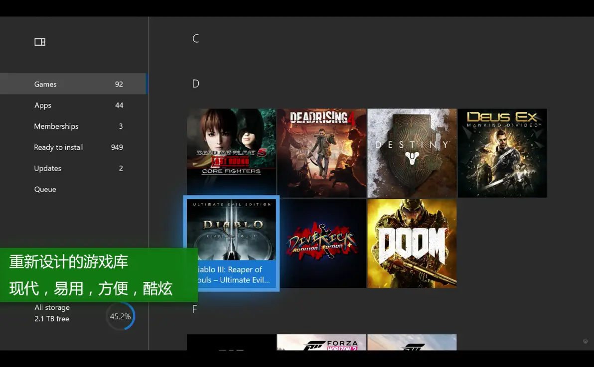594x367 pixels.
Task: Click the 949 count beside Ready to install
Action: 117,147
